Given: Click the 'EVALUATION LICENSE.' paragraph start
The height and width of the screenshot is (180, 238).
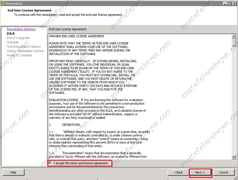Looking at the screenshot, I should tap(64, 100).
